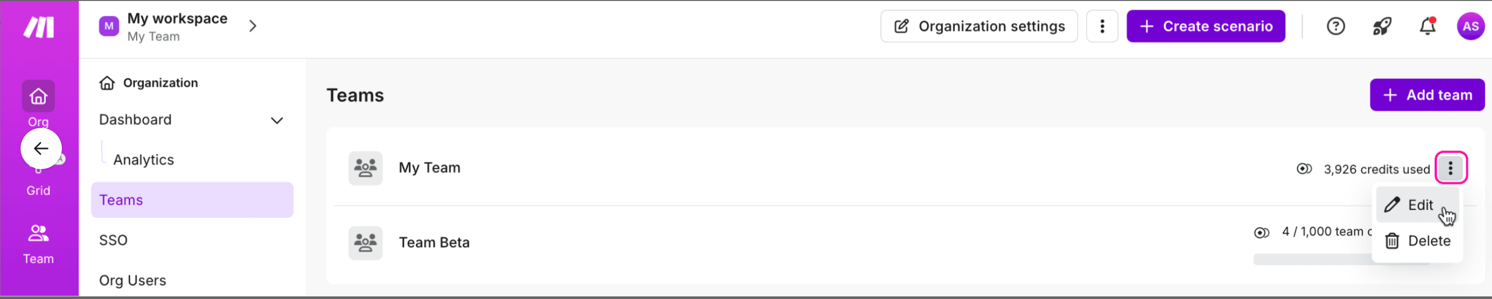Click Create scenario button
This screenshot has height=299, width=1492.
1206,27
